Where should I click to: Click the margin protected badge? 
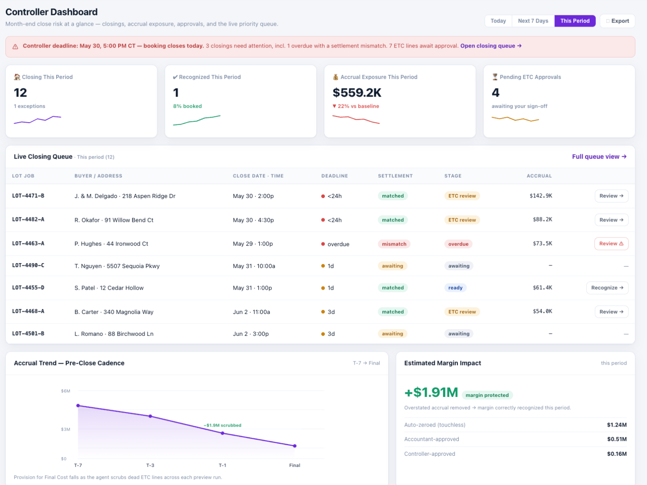click(x=487, y=395)
